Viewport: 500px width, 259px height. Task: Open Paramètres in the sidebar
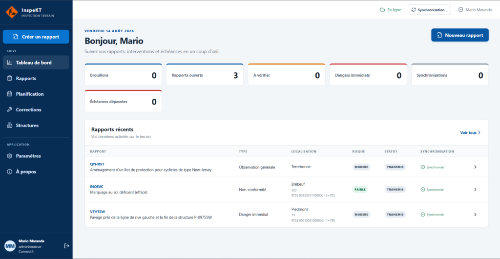(36, 156)
